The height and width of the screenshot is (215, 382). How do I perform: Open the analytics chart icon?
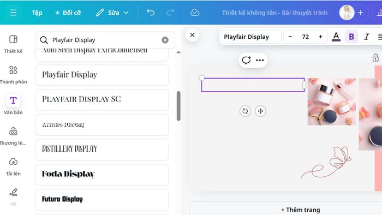(x=379, y=13)
